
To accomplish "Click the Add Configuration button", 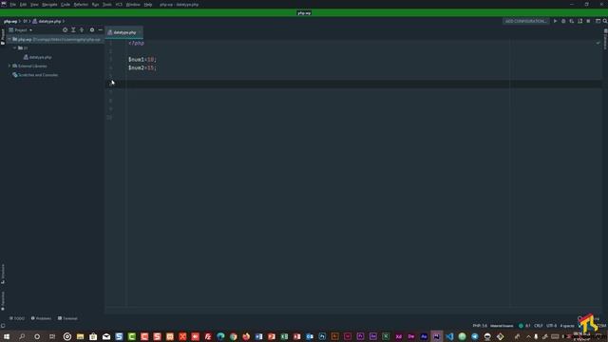I will (x=525, y=21).
